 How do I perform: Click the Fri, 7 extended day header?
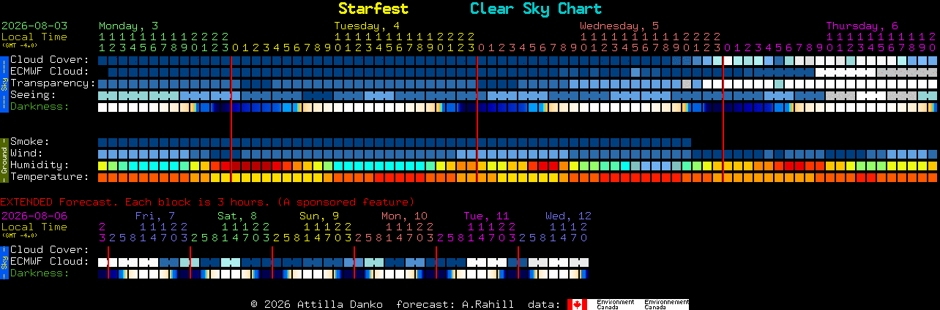coord(155,216)
